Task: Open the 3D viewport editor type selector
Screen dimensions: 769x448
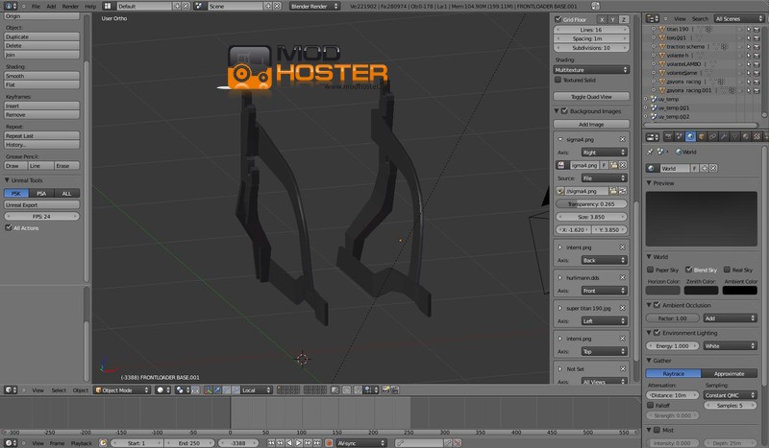Action: point(11,390)
